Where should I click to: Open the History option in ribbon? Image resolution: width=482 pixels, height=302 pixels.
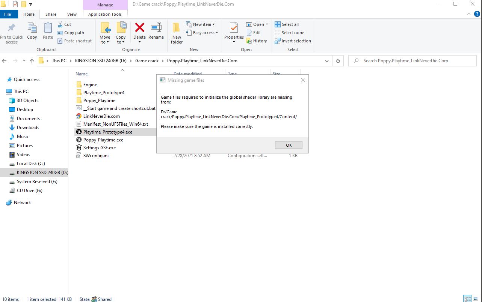click(257, 41)
